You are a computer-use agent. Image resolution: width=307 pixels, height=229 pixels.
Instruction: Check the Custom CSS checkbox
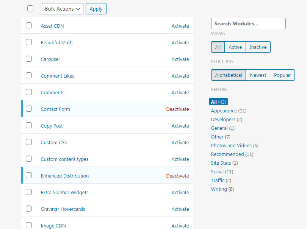29,142
